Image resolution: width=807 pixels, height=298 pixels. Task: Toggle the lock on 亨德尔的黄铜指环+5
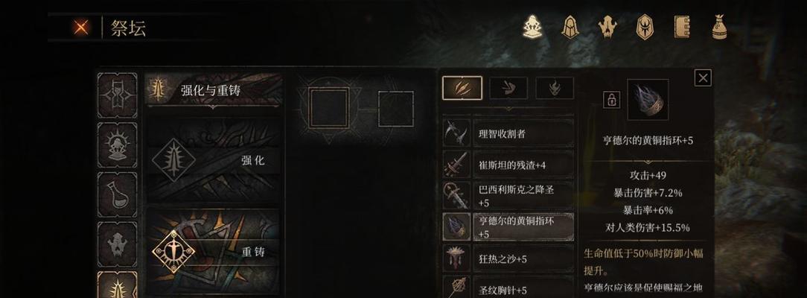pos(611,100)
